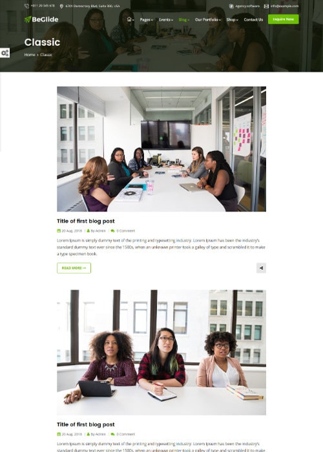323x452 pixels.
Task: Go to the Contact Us page
Action: [x=253, y=19]
